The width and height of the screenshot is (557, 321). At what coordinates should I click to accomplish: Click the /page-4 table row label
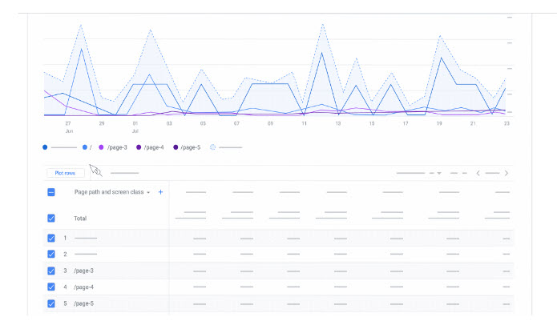click(x=84, y=287)
